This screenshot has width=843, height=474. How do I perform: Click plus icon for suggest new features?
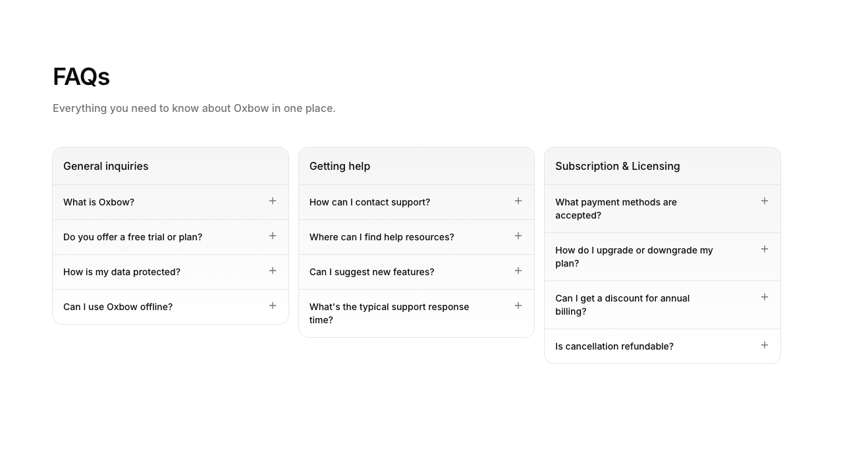coord(518,271)
